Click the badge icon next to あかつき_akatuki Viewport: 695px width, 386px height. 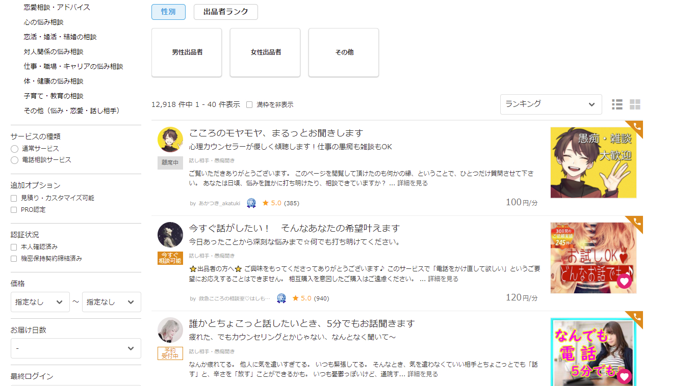250,203
